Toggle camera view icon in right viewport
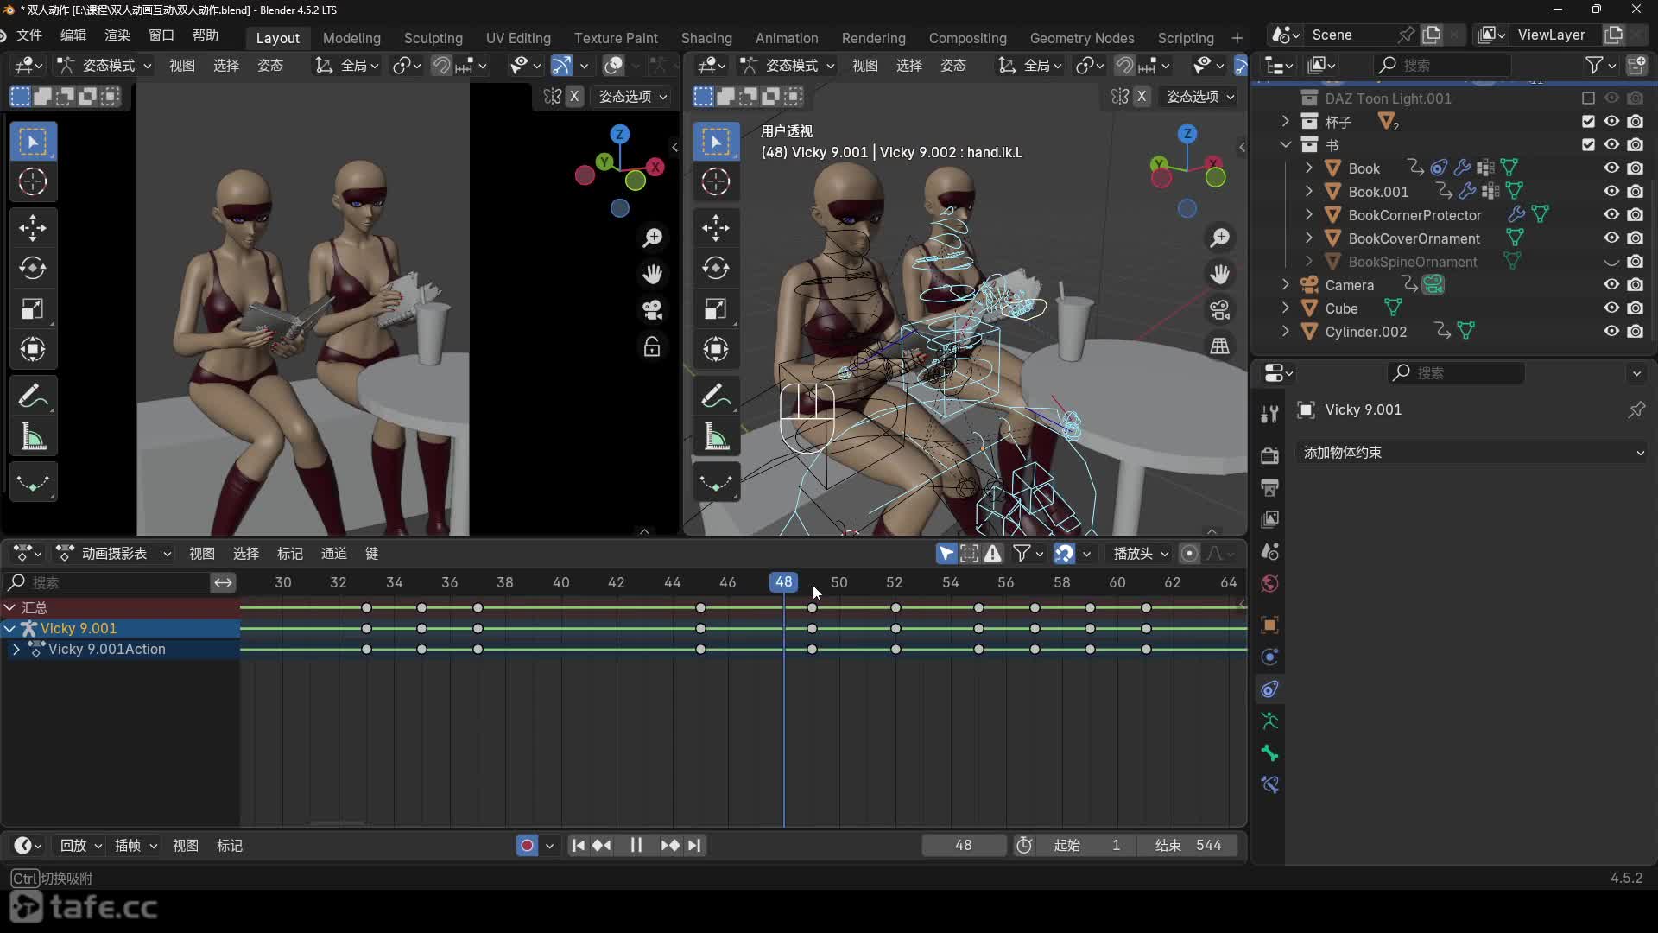Image resolution: width=1658 pixels, height=933 pixels. point(1219,310)
